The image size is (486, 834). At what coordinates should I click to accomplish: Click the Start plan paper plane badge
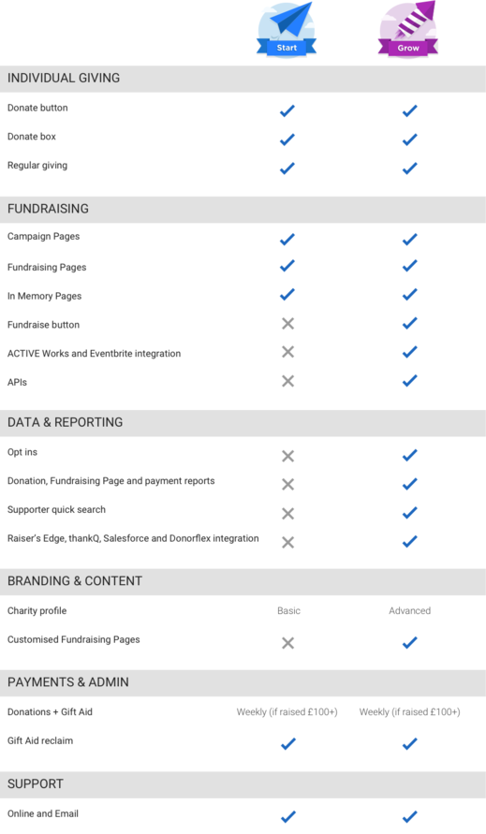[x=287, y=29]
